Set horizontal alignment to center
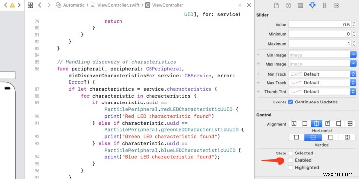 [316, 124]
